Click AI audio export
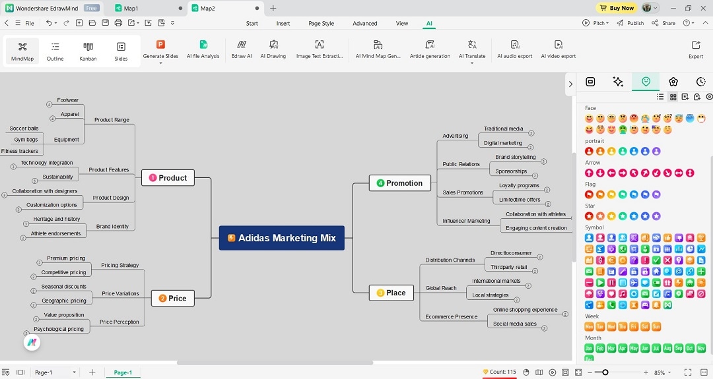The height and width of the screenshot is (379, 713). [x=515, y=49]
